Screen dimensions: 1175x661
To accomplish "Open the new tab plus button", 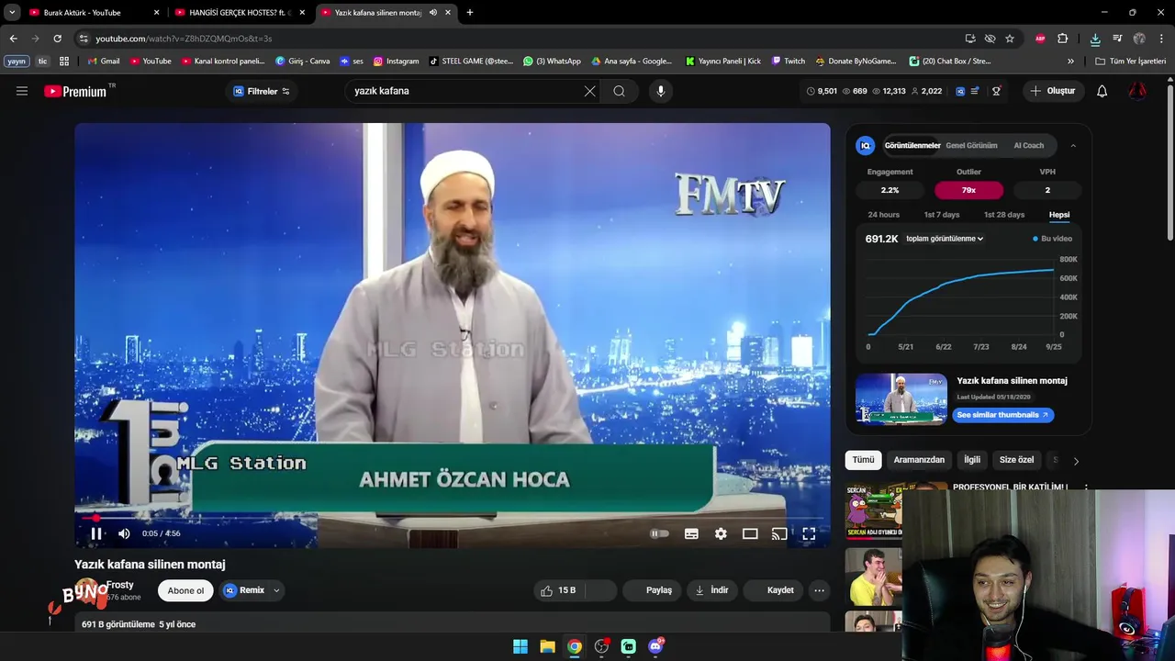I will click(x=470, y=13).
